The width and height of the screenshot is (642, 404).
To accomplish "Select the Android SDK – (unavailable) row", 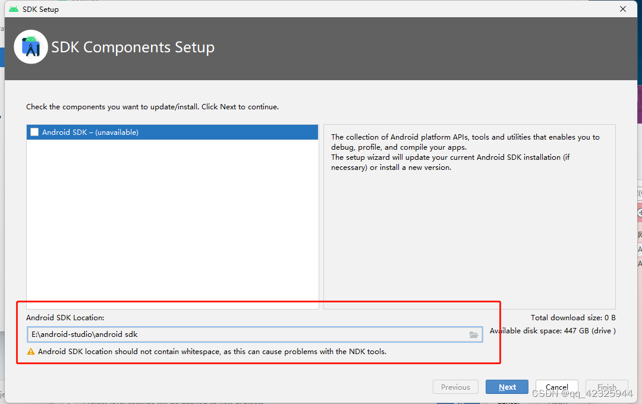I will tap(172, 132).
